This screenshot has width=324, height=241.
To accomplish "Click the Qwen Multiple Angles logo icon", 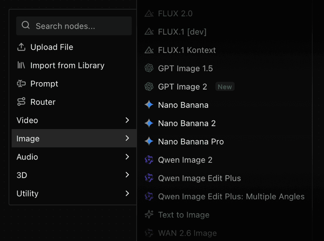I will click(149, 196).
